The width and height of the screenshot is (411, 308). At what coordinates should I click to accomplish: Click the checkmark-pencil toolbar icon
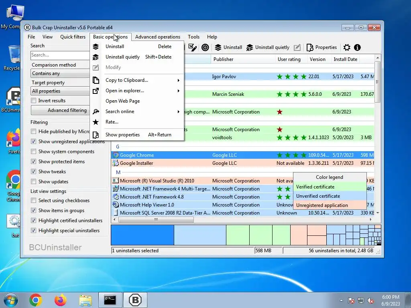[x=192, y=47]
